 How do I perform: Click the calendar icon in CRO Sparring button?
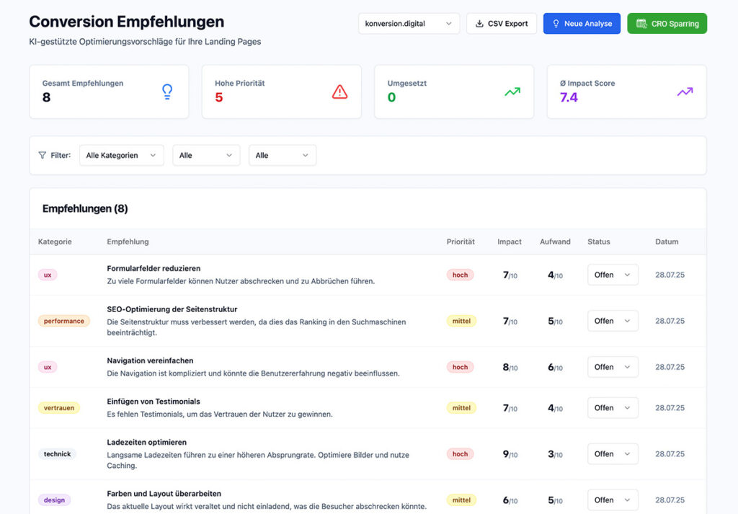click(x=640, y=23)
